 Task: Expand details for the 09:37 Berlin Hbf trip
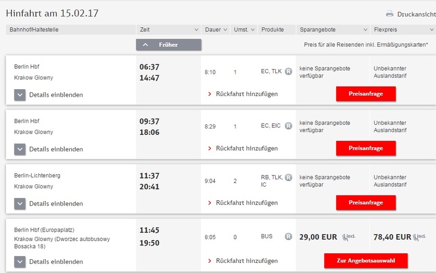(20, 149)
